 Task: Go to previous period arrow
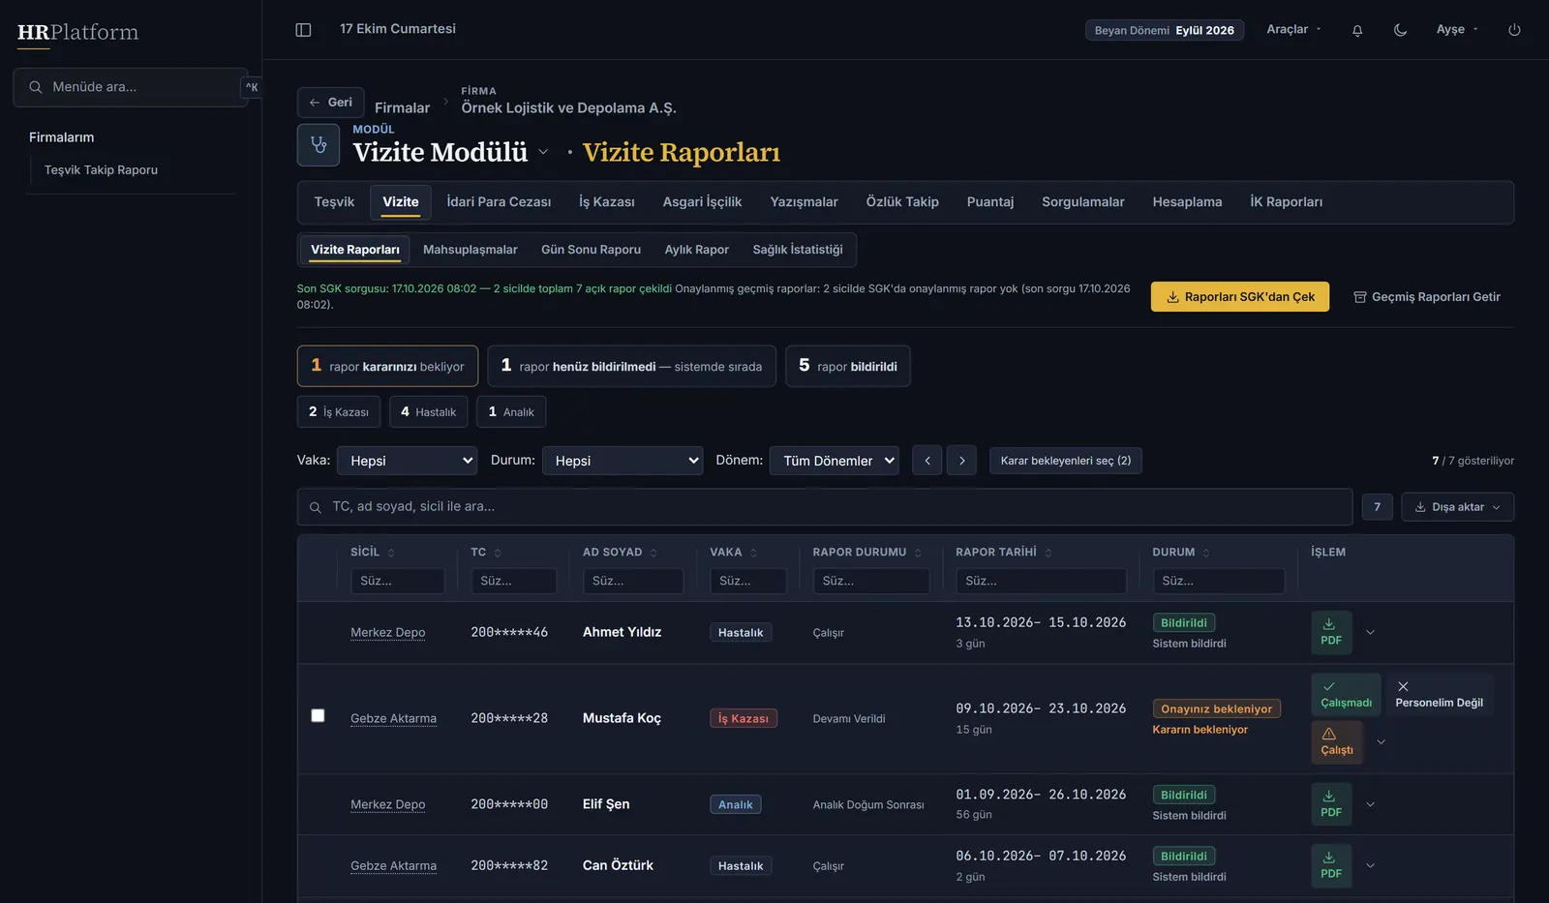coord(927,461)
